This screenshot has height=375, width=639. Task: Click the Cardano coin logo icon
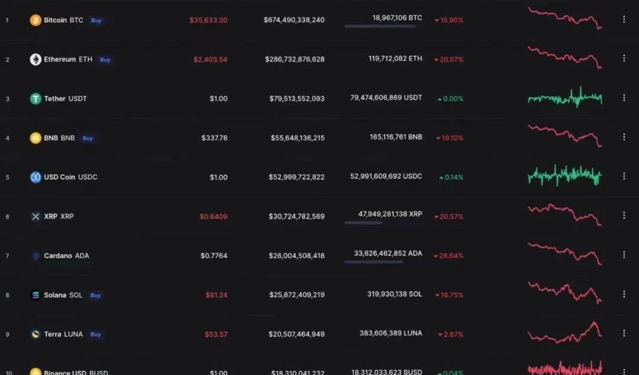[x=35, y=256]
